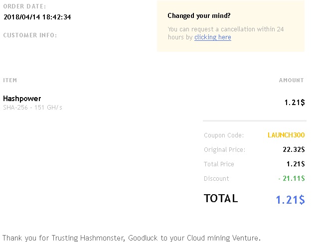This screenshot has width=312, height=242.
Task: Click the AMOUNT column header
Action: [291, 80]
